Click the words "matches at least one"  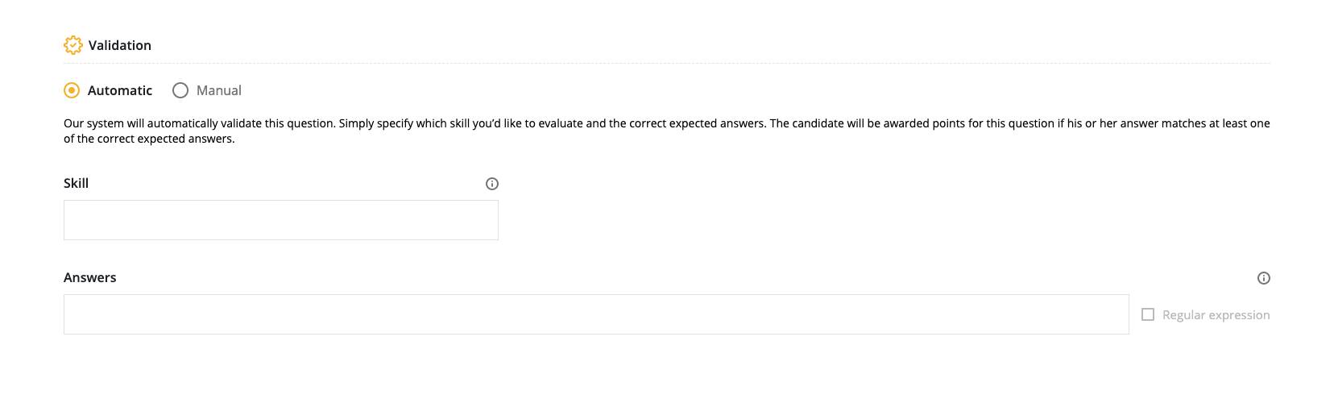pyautogui.click(x=1216, y=123)
